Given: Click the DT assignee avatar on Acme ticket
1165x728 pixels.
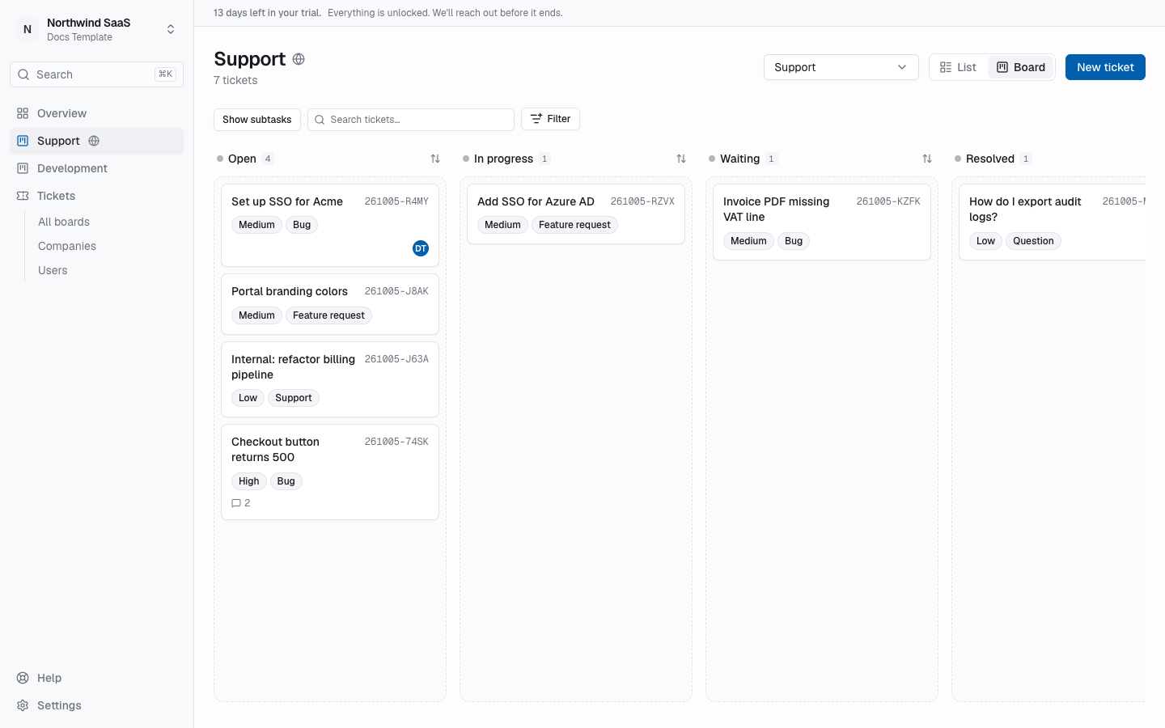Looking at the screenshot, I should 421,248.
